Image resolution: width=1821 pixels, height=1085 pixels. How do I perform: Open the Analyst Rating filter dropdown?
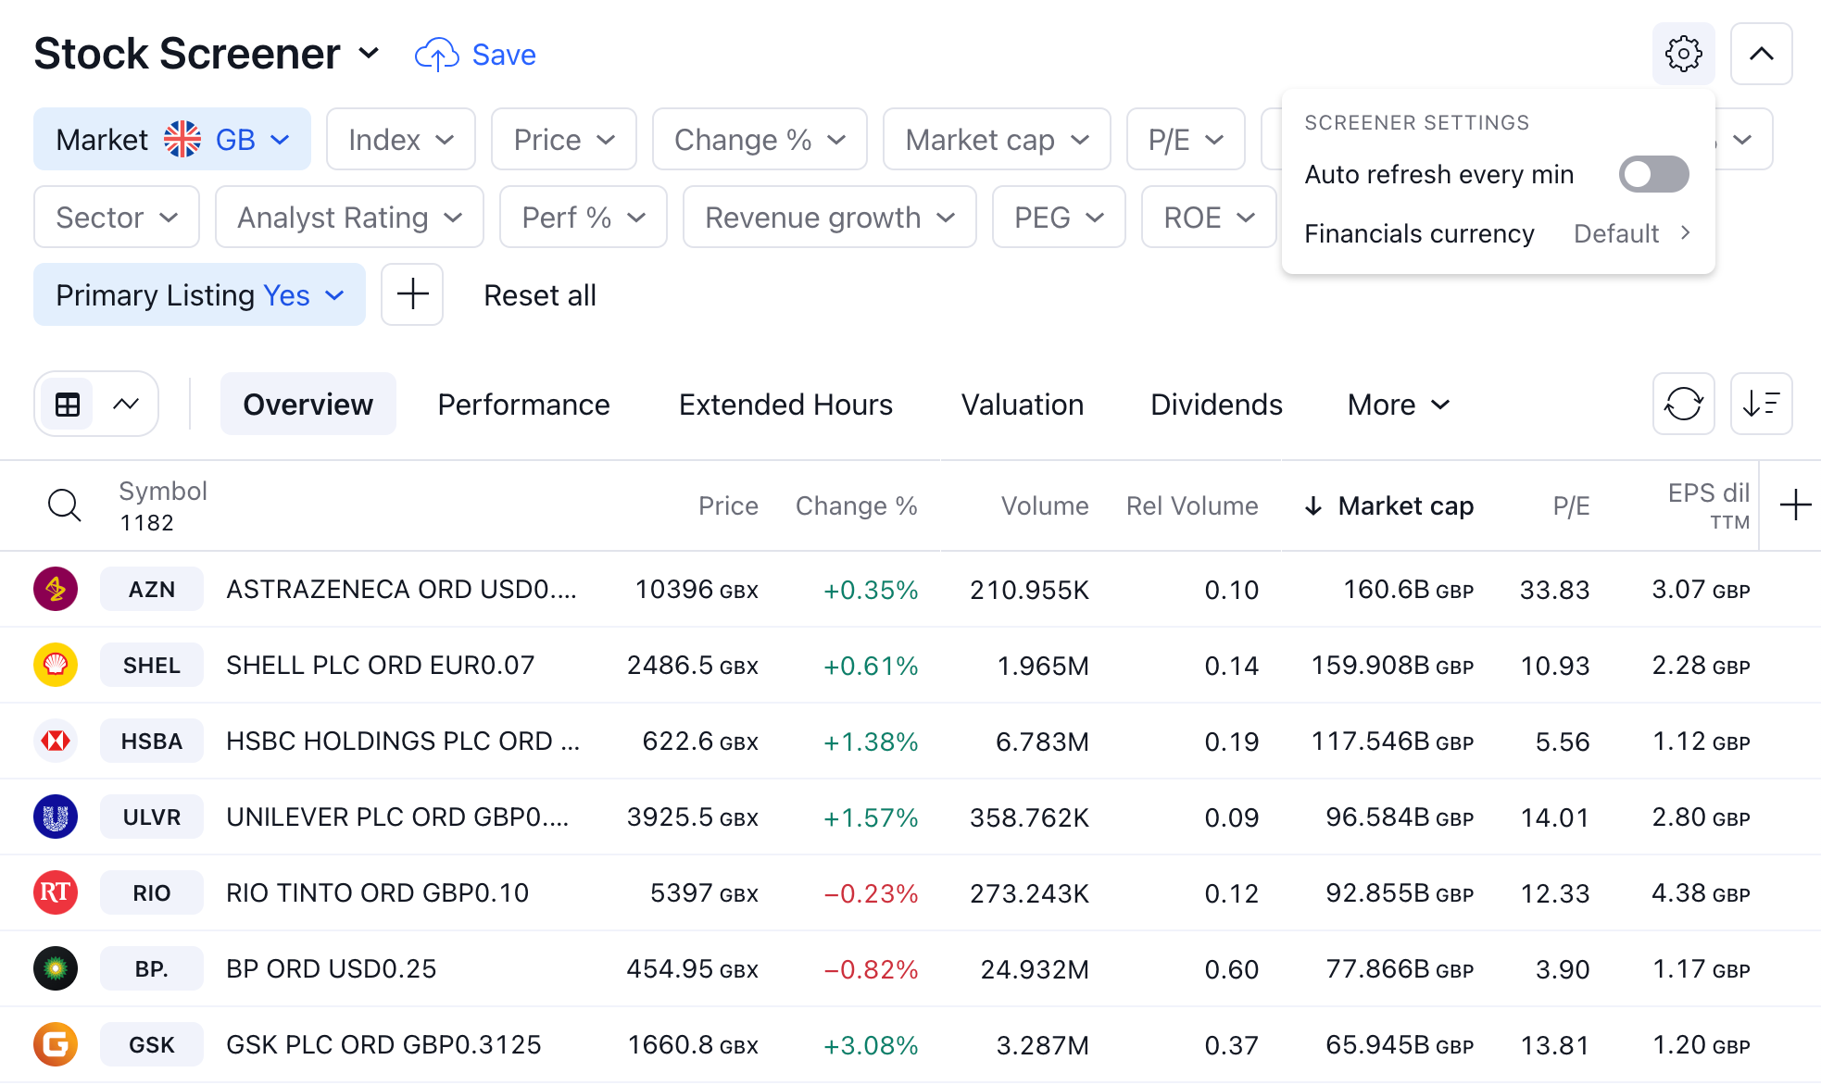click(x=349, y=218)
